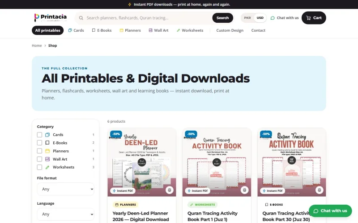Switch currency to USD
Screen dimensions: 358x223
coord(260,18)
